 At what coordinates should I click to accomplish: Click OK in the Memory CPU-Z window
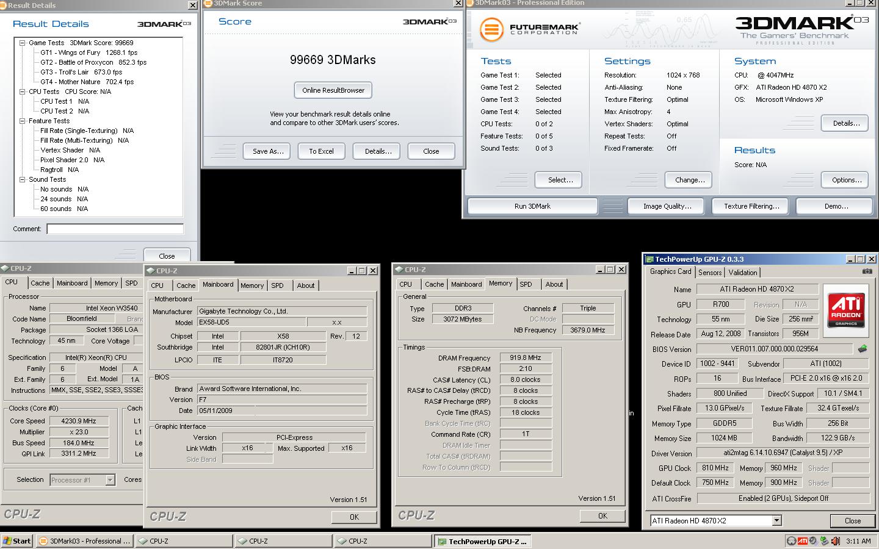coord(603,516)
